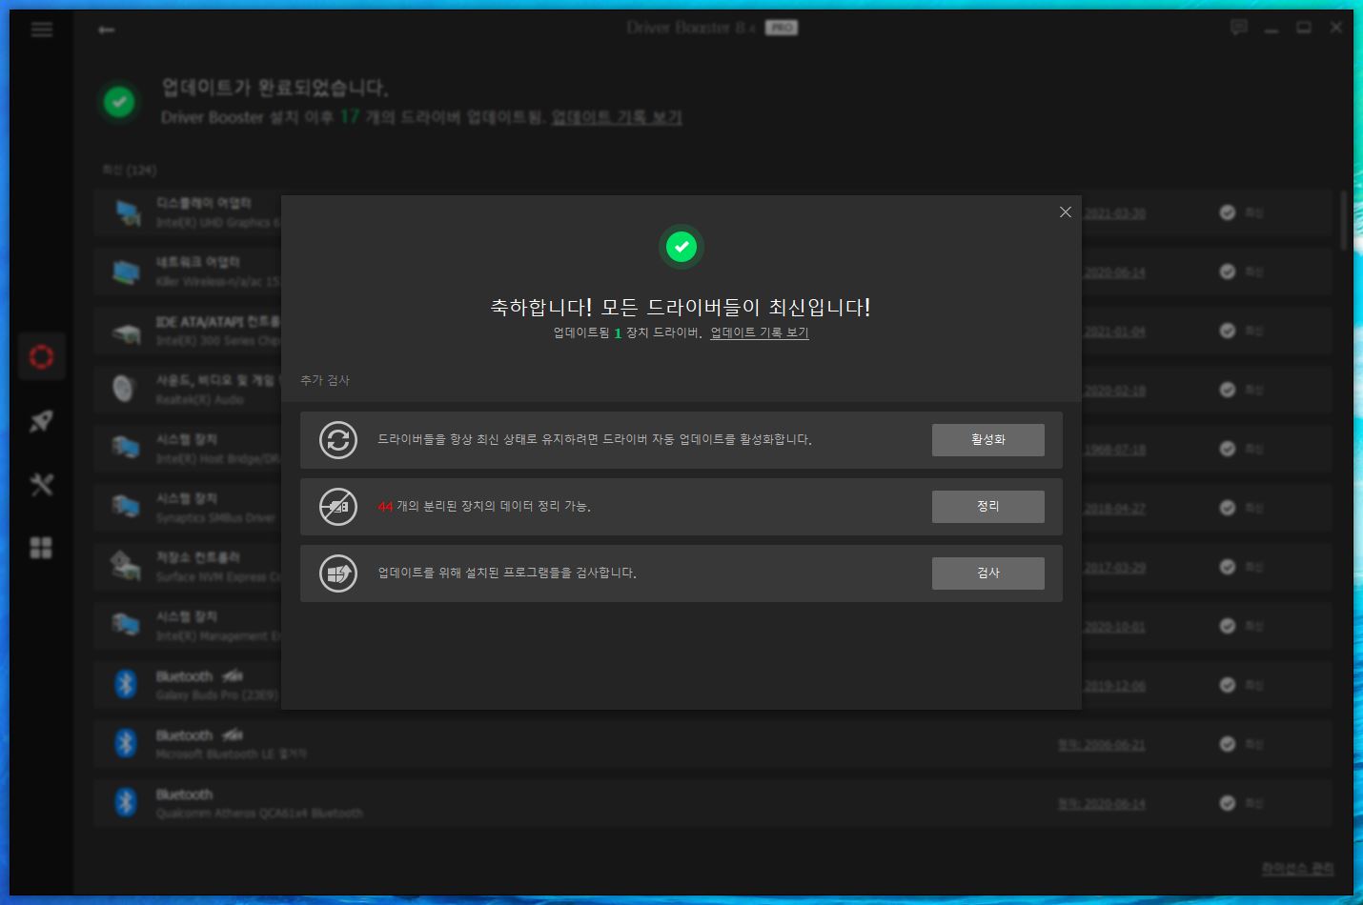Open the feedback chat icon in title bar

coord(1239,28)
